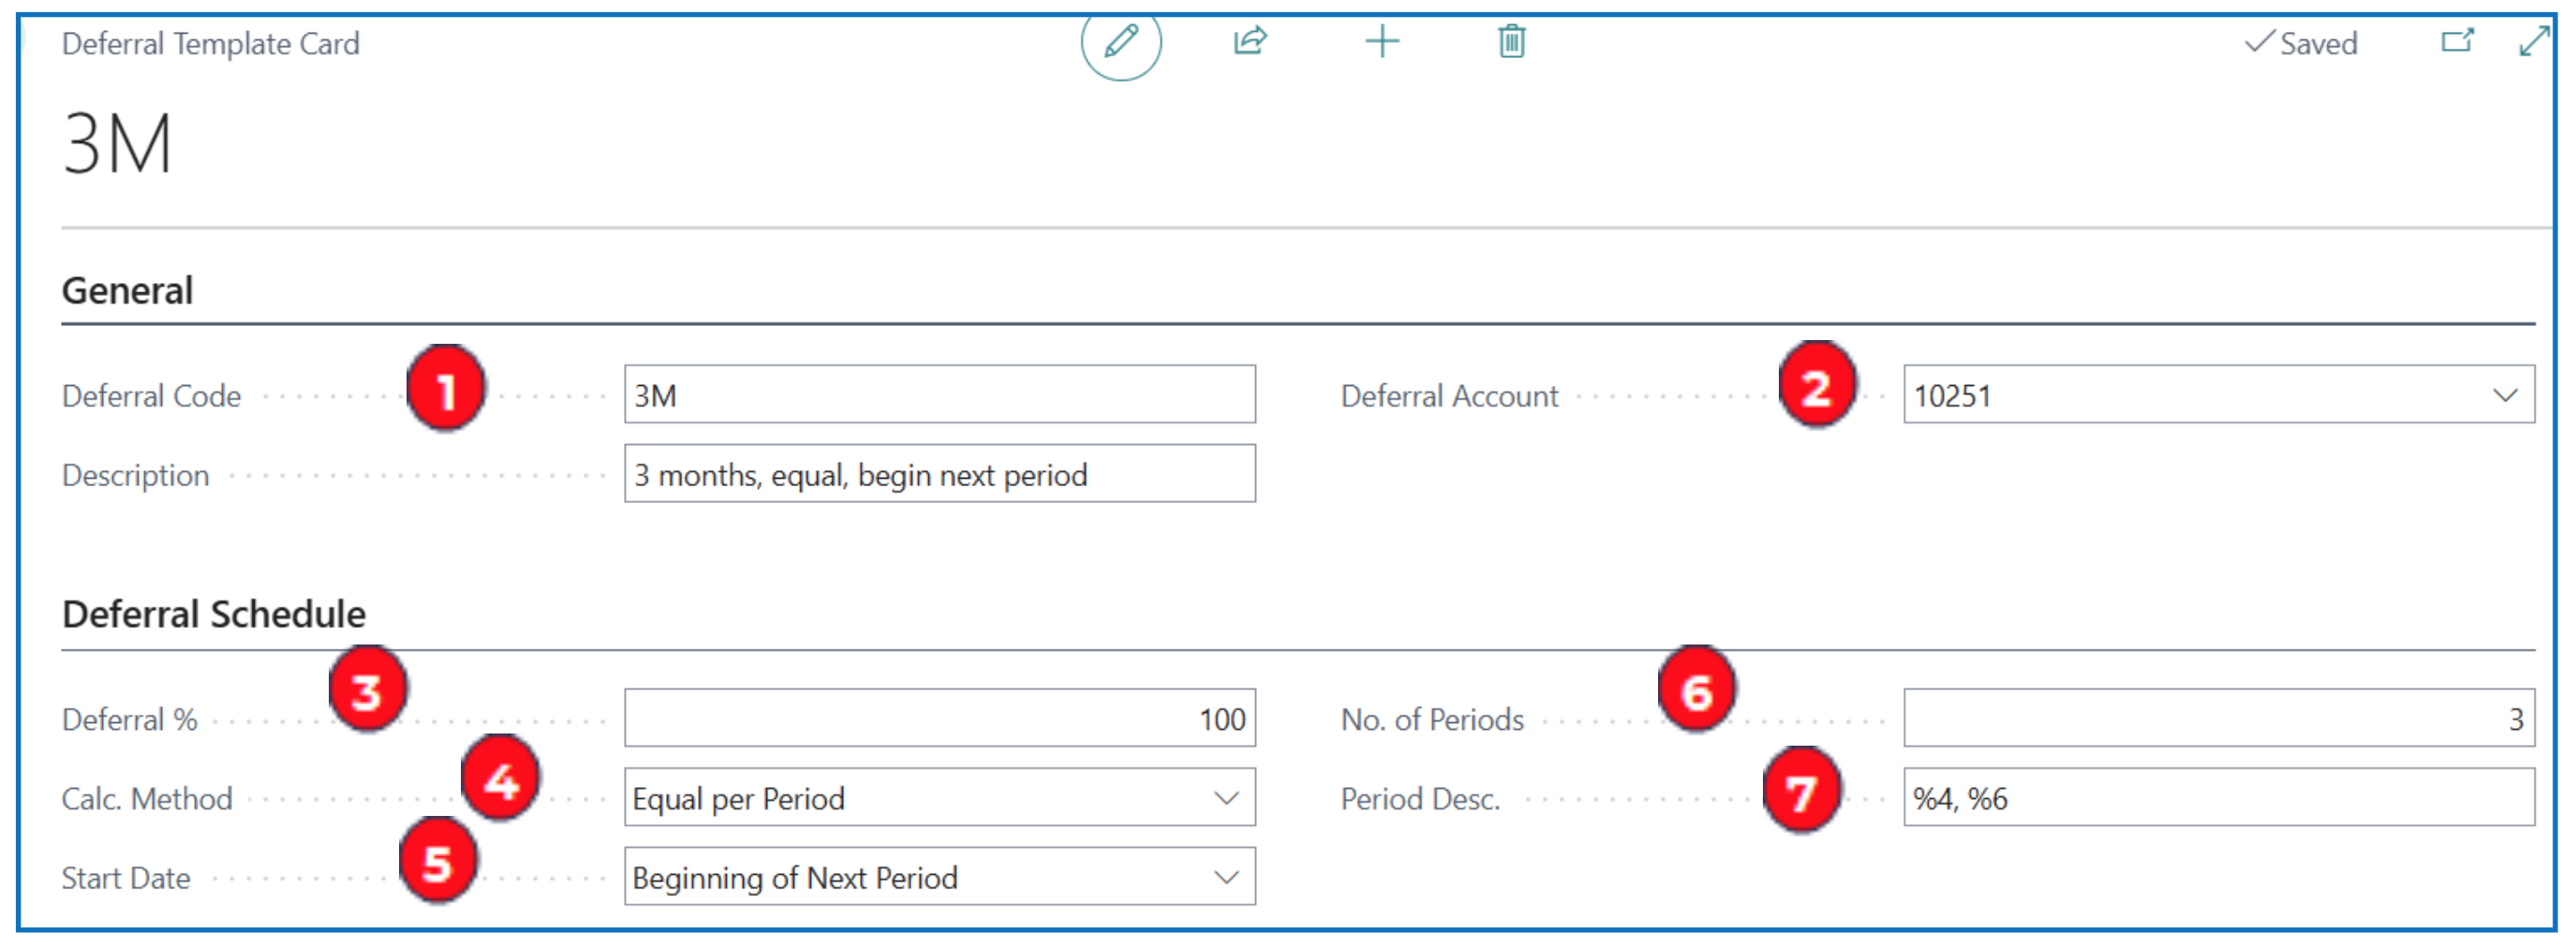Viewport: 2576px width, 948px height.
Task: Click the Period Desc. input field
Action: [2217, 798]
